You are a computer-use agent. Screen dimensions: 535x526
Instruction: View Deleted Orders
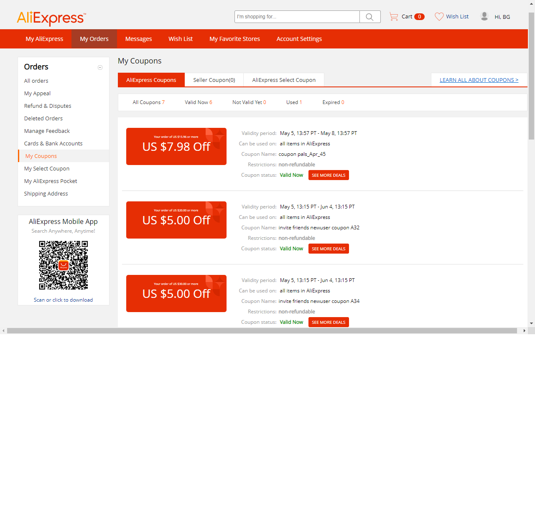pos(43,119)
